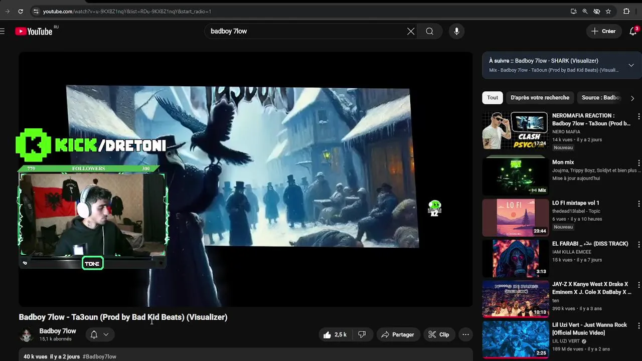The height and width of the screenshot is (361, 642).
Task: Click the LIL UZI VERT channel name
Action: click(566, 341)
